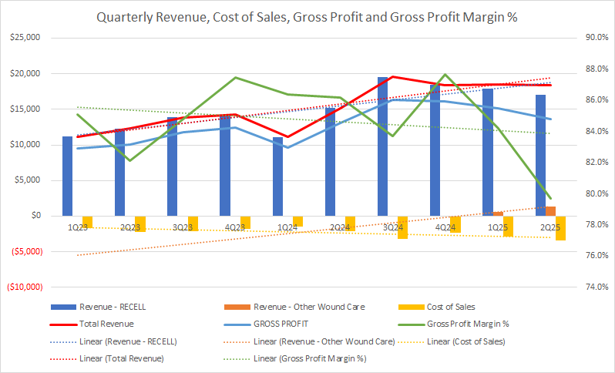The width and height of the screenshot is (615, 373).
Task: Click the Linear (Revenue - RECELL) legend entry
Action: pyautogui.click(x=129, y=341)
